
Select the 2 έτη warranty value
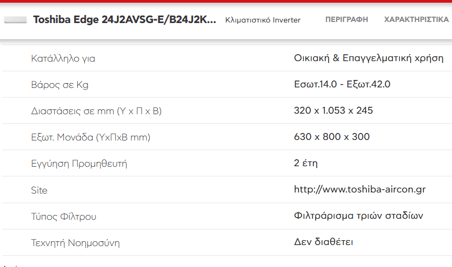[x=306, y=163]
